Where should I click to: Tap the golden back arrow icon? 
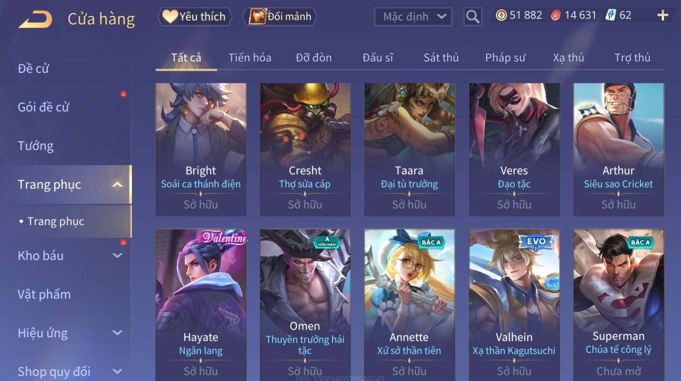coord(35,19)
